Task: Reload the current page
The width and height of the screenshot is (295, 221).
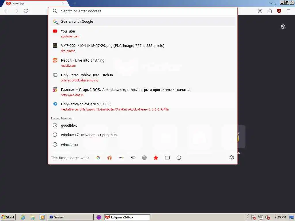Action: [x=26, y=11]
